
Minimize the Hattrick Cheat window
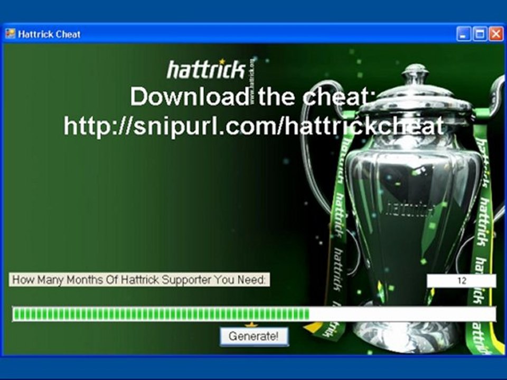pyautogui.click(x=463, y=34)
